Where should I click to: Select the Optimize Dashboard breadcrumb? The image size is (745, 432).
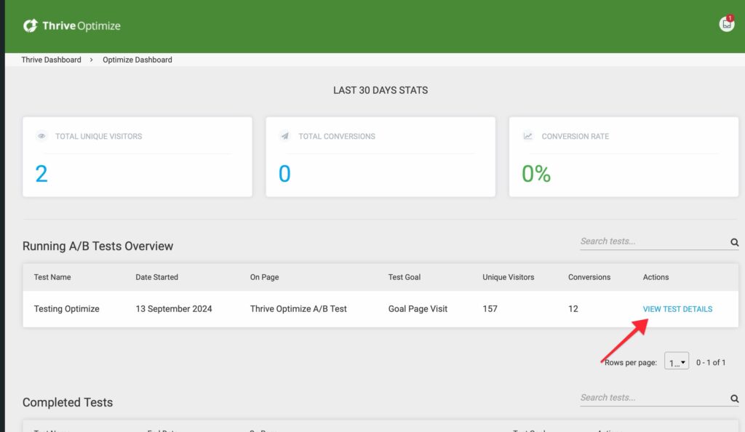137,60
